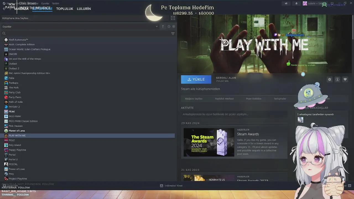Open the game info icon

[337, 79]
